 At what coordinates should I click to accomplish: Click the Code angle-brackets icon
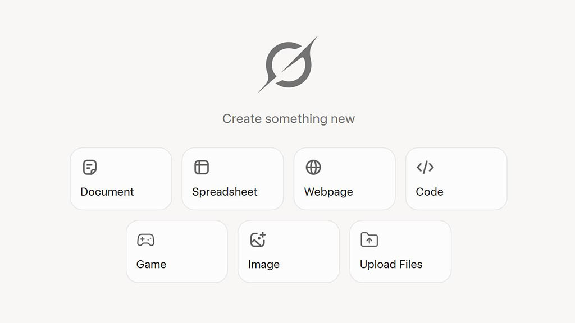425,167
